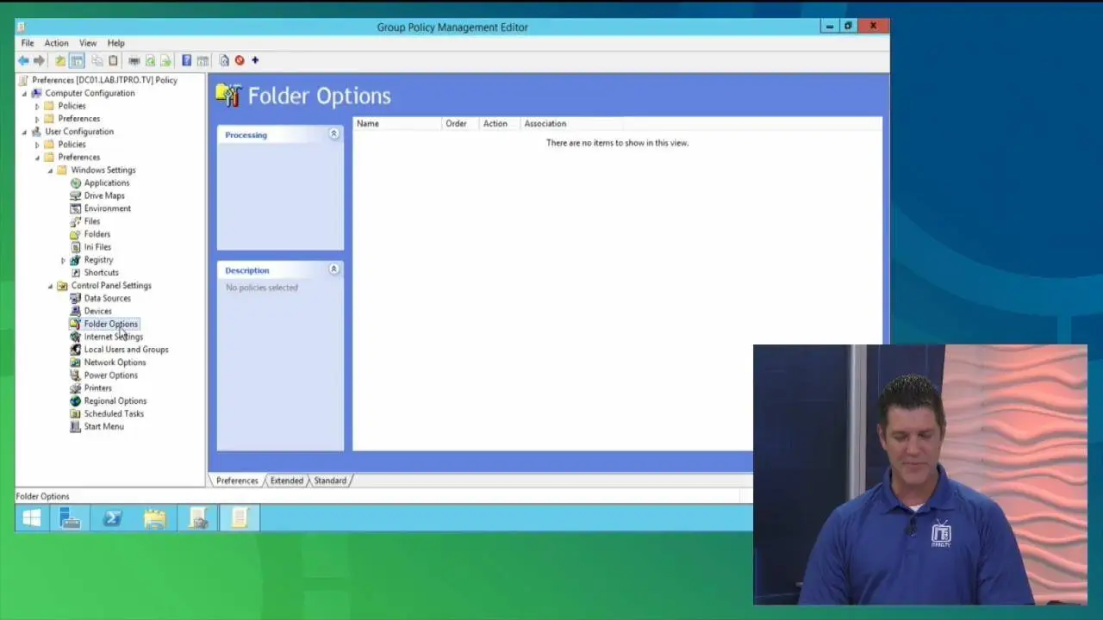Select the Shortcuts tree item
This screenshot has height=620, width=1103.
tap(102, 273)
